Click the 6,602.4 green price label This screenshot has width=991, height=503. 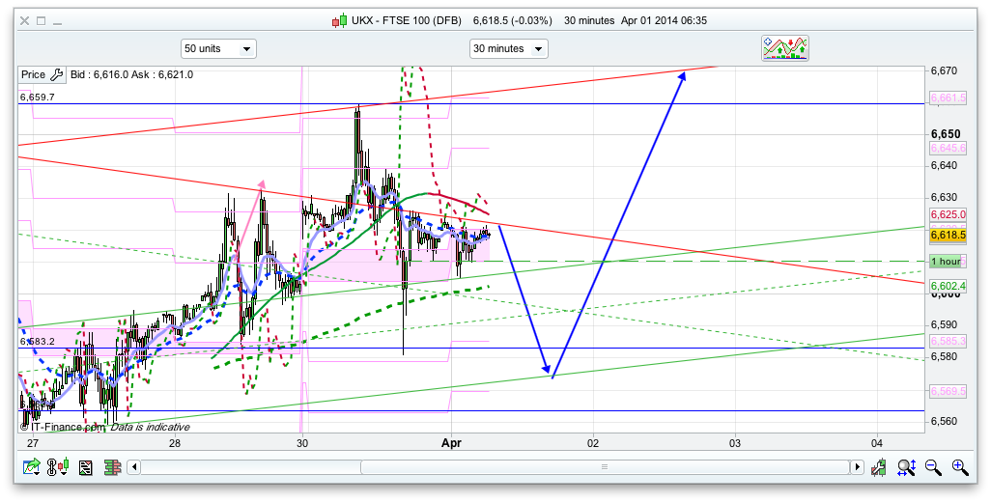coord(948,287)
